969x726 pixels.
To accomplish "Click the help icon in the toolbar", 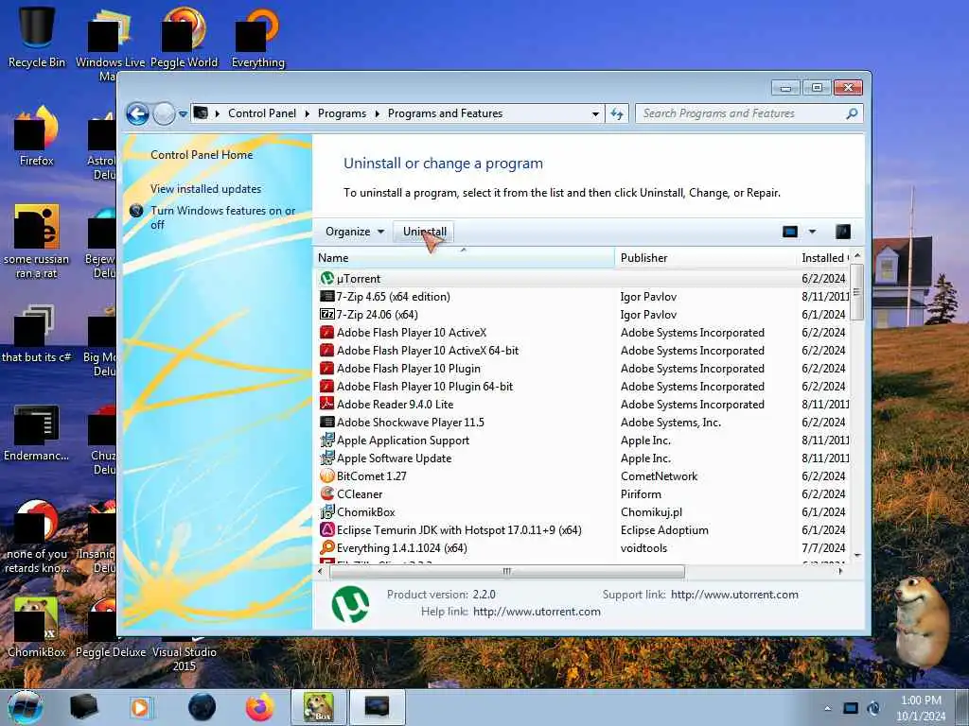I will point(843,232).
